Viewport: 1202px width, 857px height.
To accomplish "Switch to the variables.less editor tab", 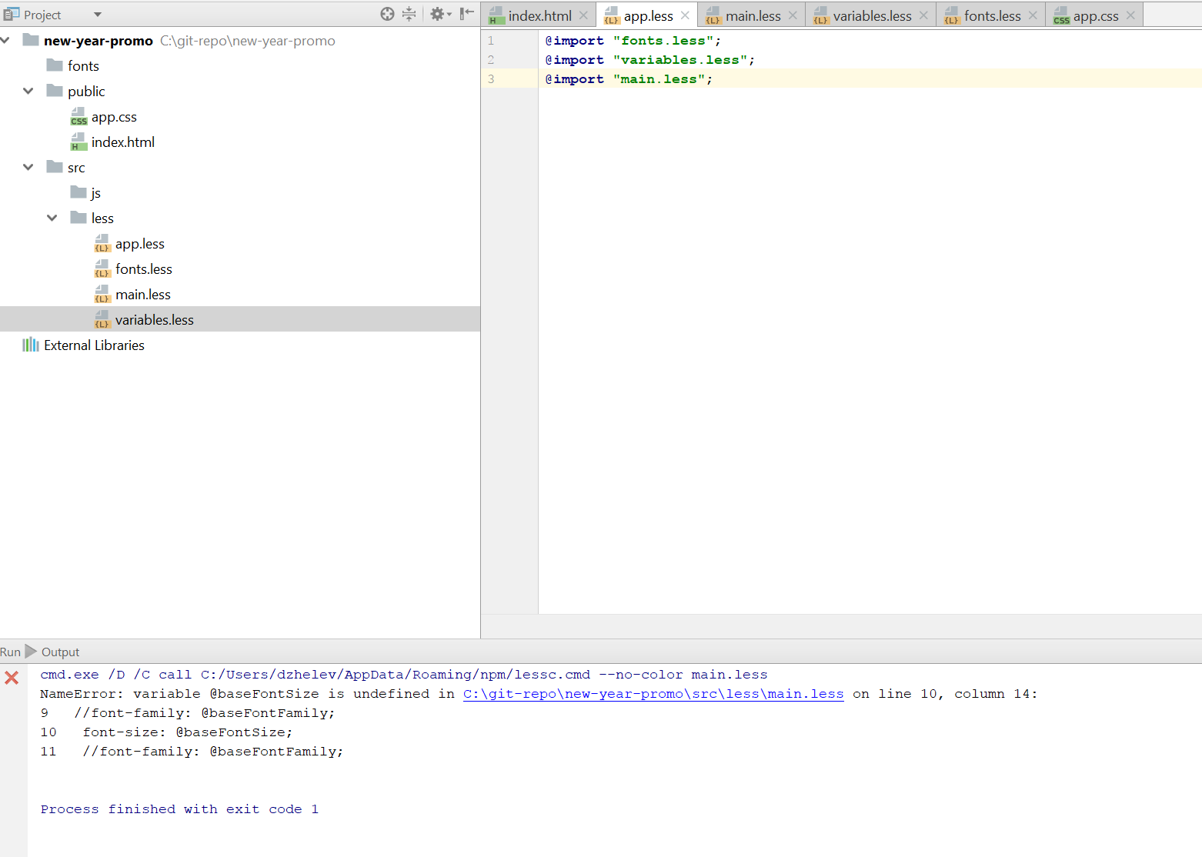I will (x=872, y=15).
